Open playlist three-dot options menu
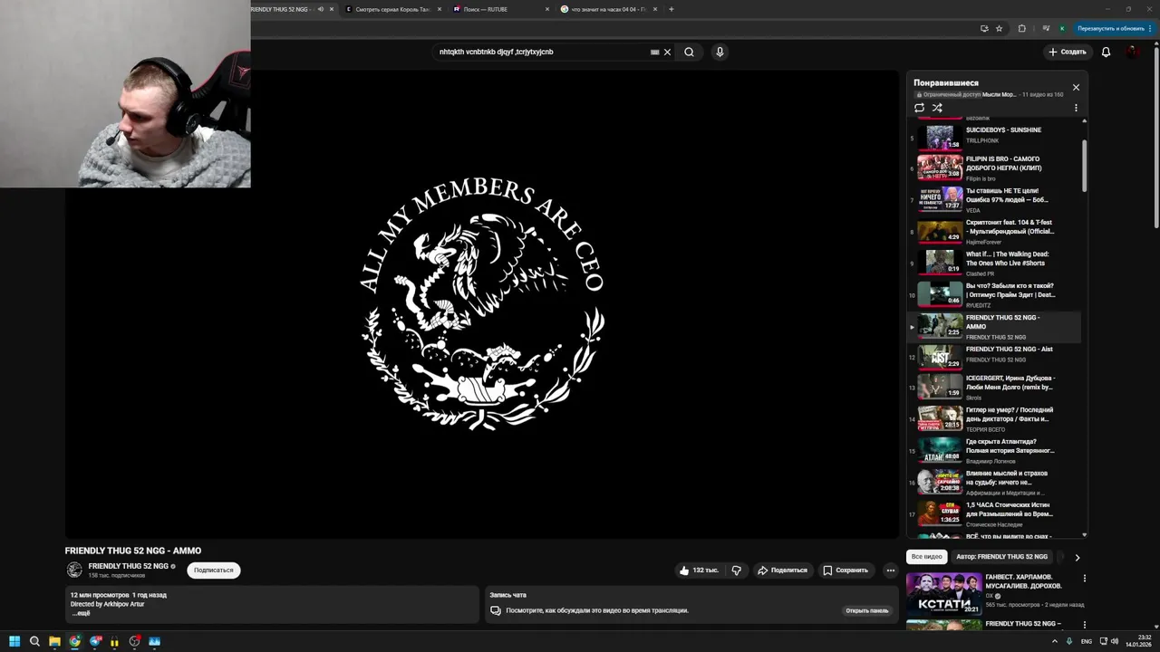This screenshot has width=1160, height=652. [1076, 108]
